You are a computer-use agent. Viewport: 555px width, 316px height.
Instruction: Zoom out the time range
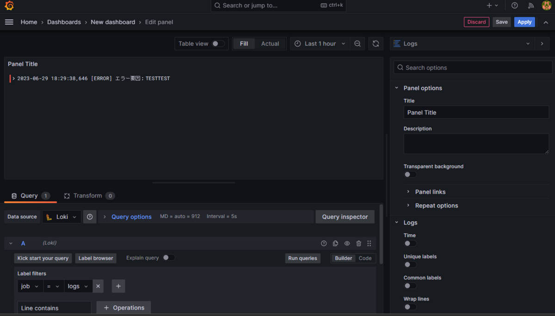click(x=358, y=43)
